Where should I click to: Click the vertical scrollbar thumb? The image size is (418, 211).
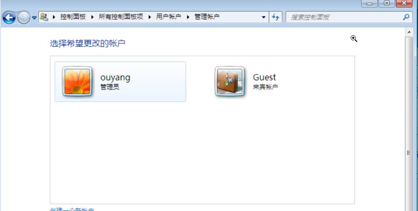point(409,153)
